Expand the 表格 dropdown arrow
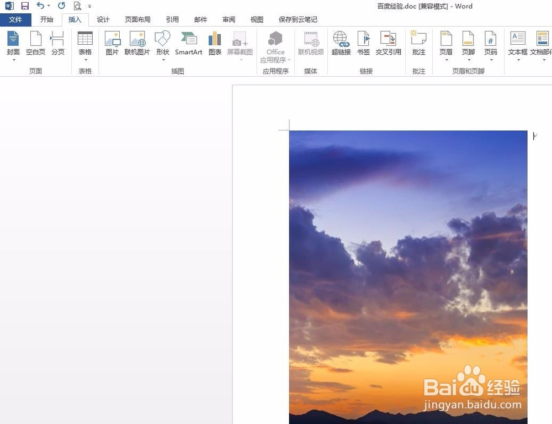552x424 pixels. [85, 60]
